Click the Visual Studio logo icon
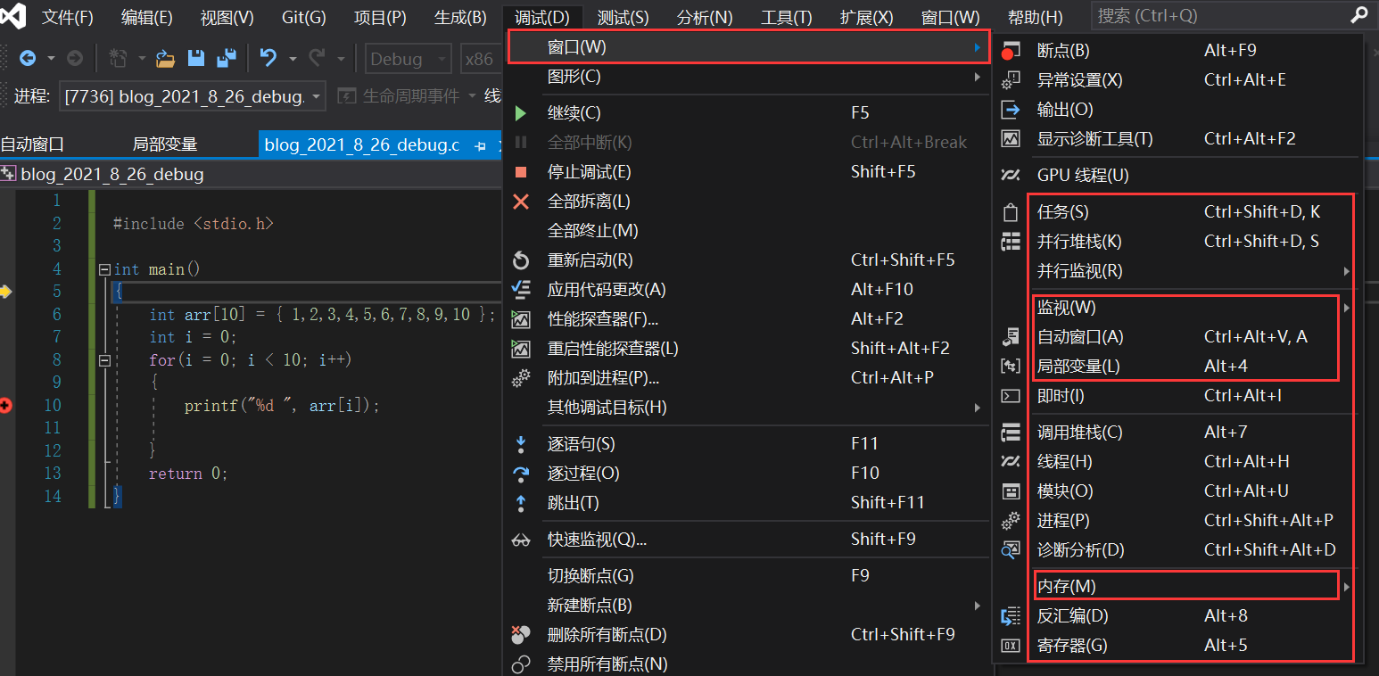 pyautogui.click(x=13, y=16)
